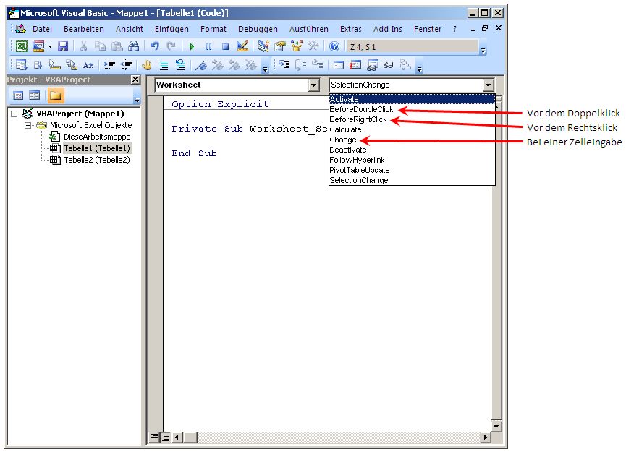
Task: Click the blue Help question mark icon
Action: tap(334, 46)
